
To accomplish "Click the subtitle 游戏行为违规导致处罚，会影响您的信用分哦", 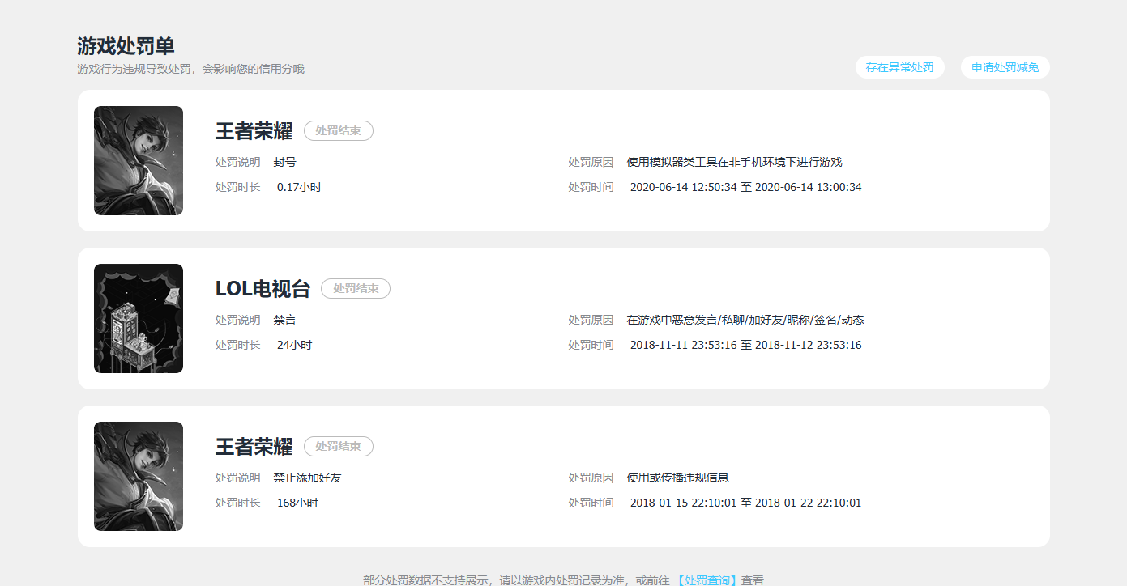I will click(190, 69).
